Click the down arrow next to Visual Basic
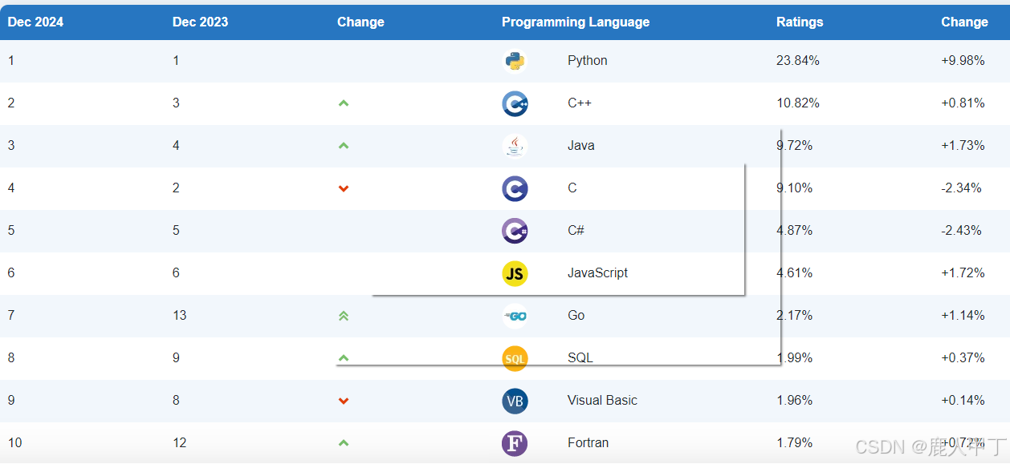Screen dimensions: 1010x464 click(344, 400)
